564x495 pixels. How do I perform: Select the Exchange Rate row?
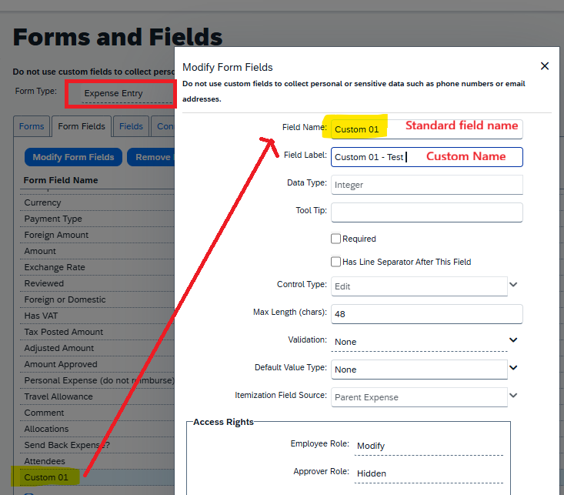click(97, 267)
